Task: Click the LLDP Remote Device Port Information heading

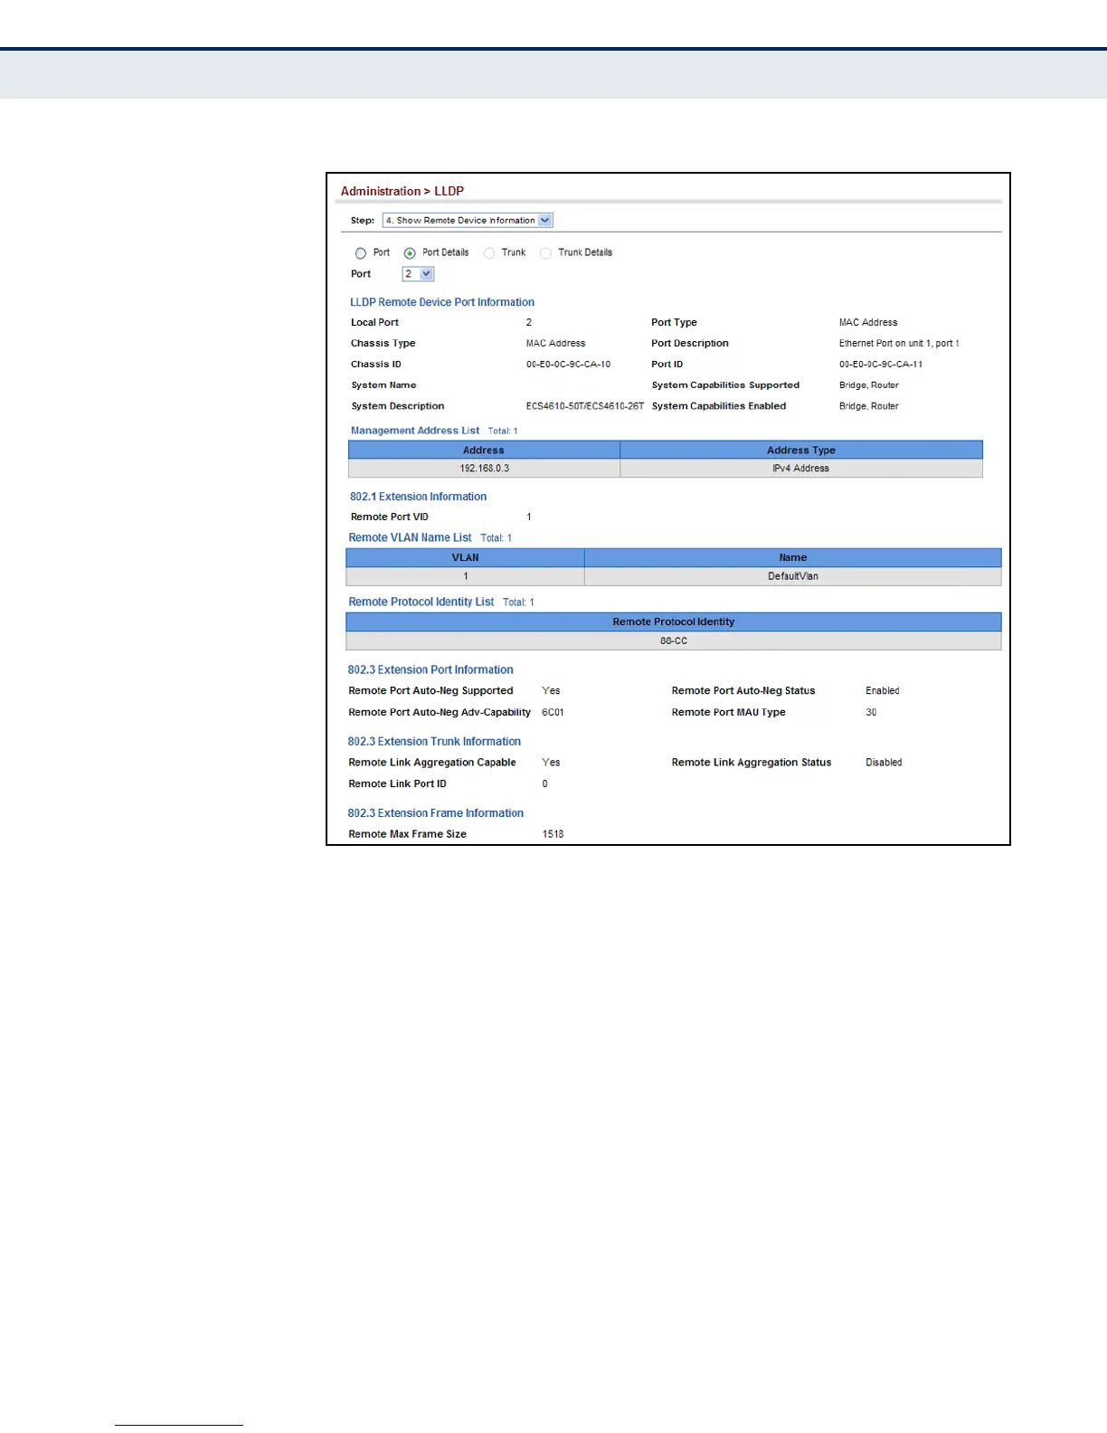Action: coord(442,302)
